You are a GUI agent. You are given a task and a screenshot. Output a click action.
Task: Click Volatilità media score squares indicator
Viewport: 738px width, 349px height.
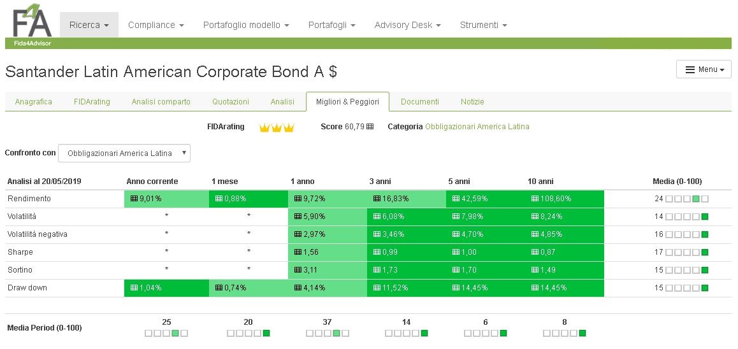[x=687, y=217]
